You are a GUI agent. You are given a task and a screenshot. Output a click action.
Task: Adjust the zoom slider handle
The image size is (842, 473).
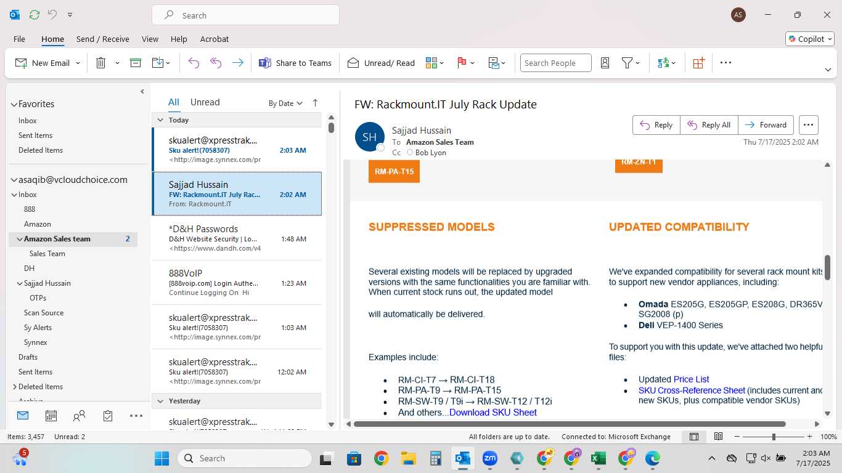point(774,437)
